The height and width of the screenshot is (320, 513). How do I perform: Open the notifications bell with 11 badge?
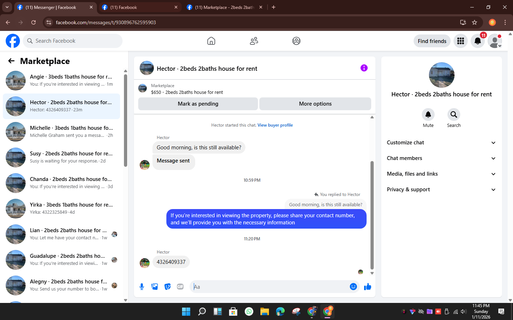tap(478, 41)
